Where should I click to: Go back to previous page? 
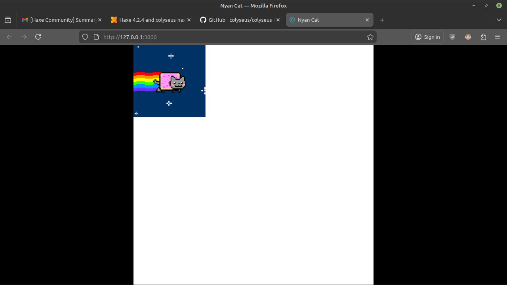pos(10,37)
